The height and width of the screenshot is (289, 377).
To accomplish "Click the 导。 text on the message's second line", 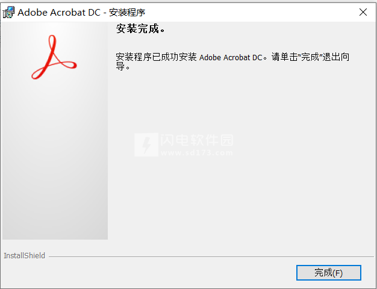I will pos(123,66).
